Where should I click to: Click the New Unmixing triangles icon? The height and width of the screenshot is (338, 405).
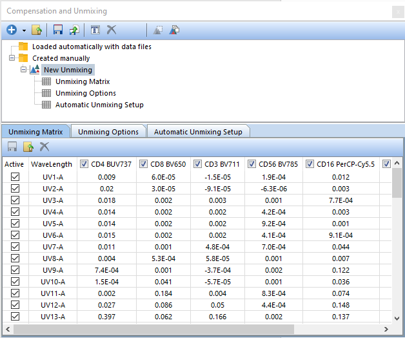[x=35, y=69]
